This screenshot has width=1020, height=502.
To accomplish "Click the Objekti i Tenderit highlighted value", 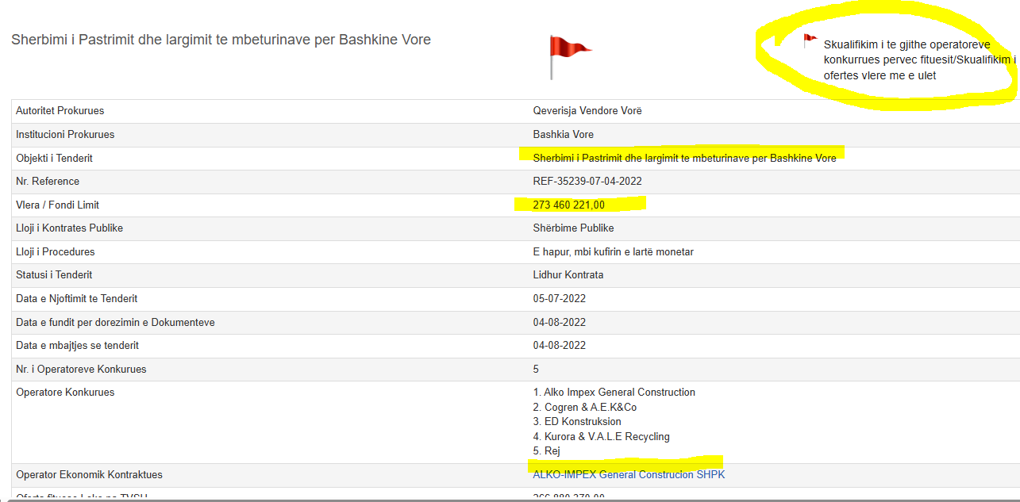I will point(684,159).
